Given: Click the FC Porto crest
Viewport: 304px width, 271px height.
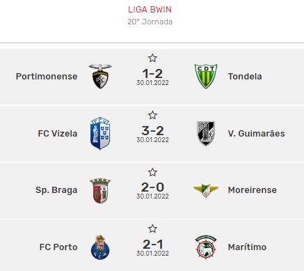Looking at the screenshot, I should [100, 247].
